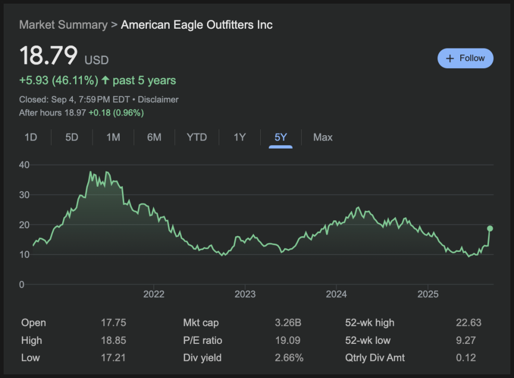The height and width of the screenshot is (378, 514).
Task: Click the Low value 17.21
Action: [113, 358]
